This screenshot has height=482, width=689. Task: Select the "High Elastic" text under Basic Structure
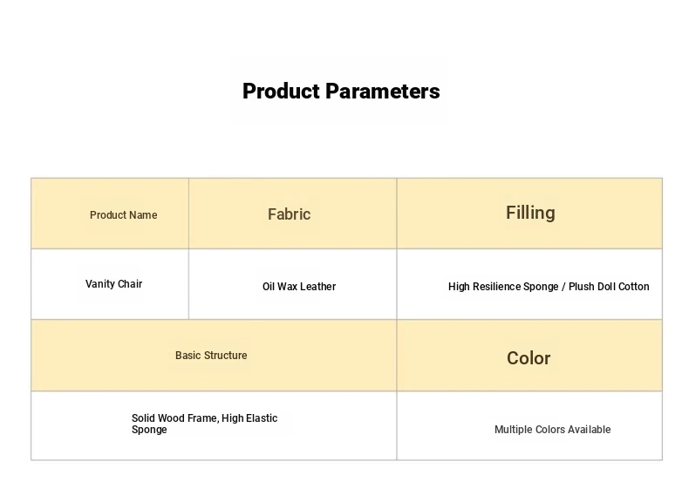(250, 418)
